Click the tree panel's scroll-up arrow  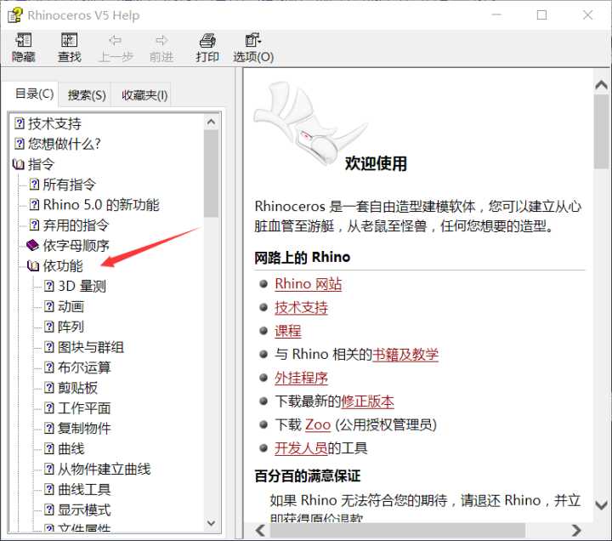tap(211, 122)
